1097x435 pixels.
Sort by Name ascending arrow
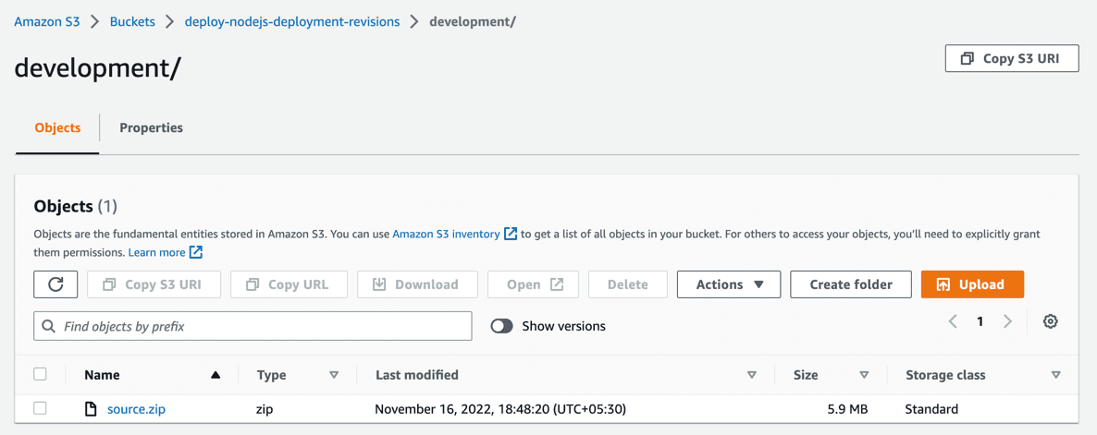216,376
